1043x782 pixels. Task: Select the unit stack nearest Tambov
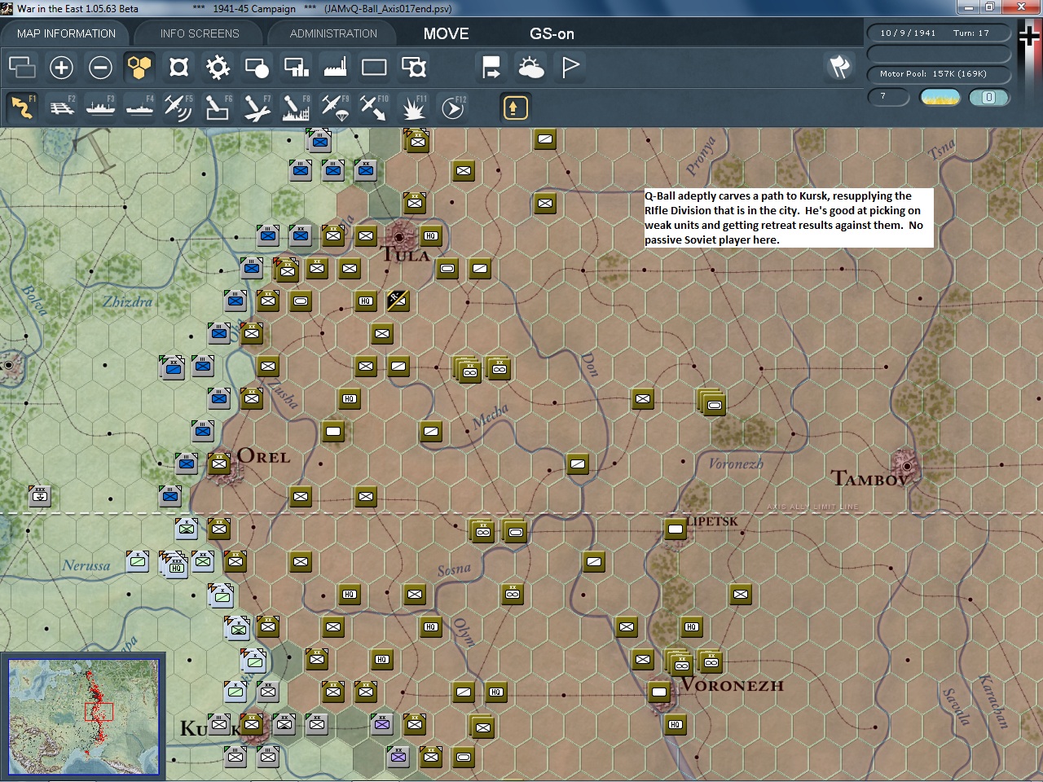click(713, 403)
